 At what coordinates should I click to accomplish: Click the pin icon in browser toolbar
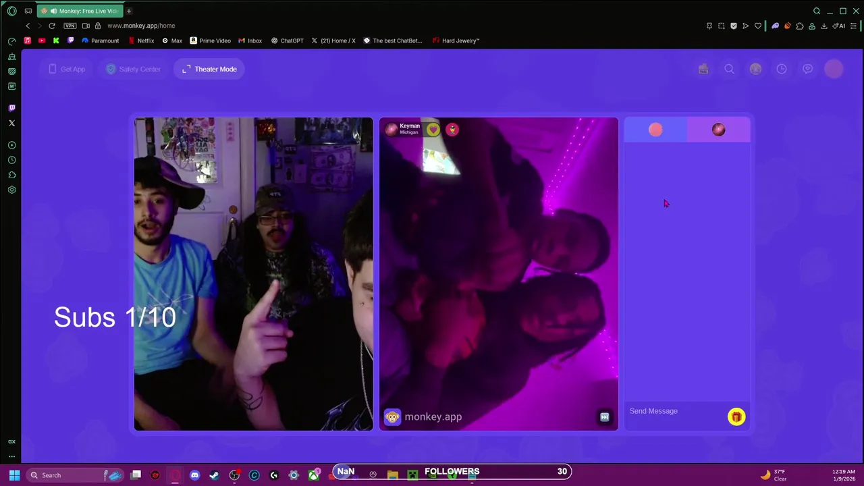709,26
